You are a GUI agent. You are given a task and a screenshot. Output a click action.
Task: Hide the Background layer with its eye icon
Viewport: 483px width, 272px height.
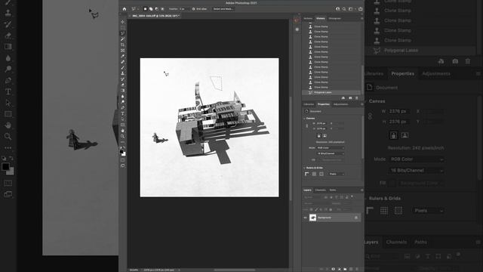tap(305, 218)
